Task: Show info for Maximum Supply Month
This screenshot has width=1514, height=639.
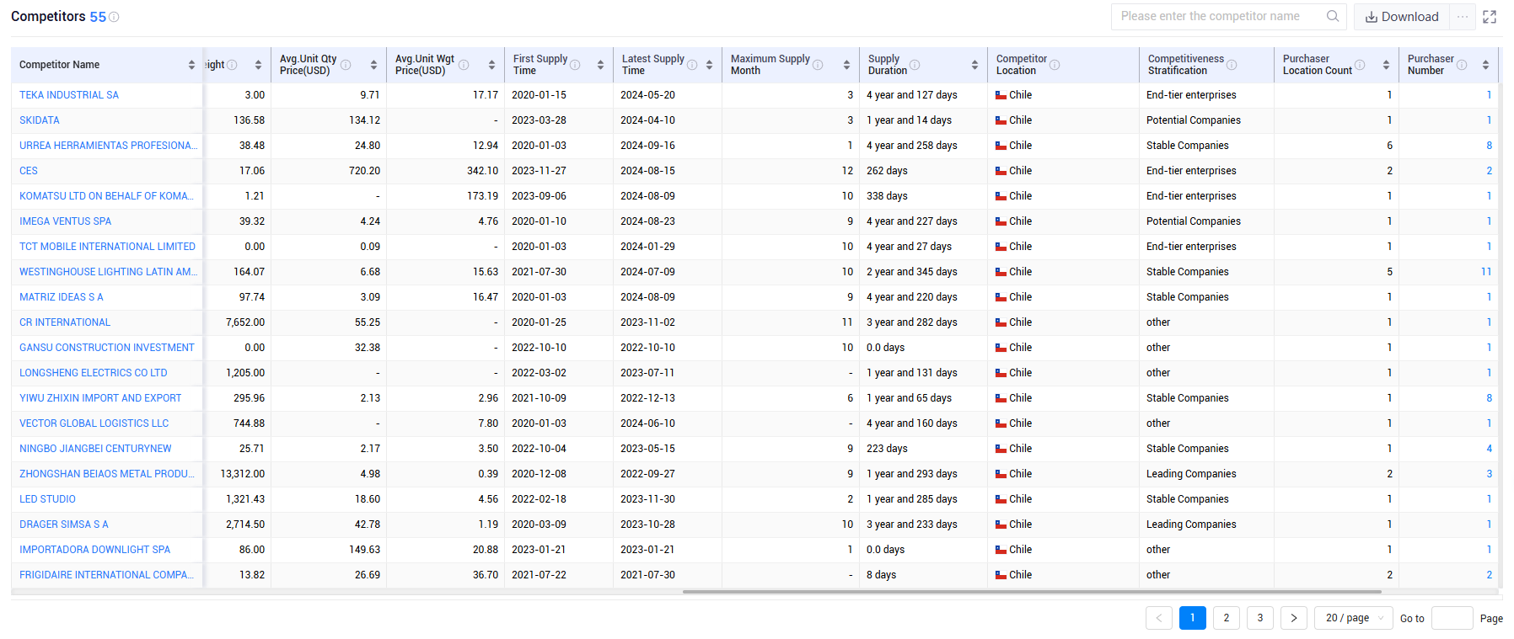Action: coord(818,65)
